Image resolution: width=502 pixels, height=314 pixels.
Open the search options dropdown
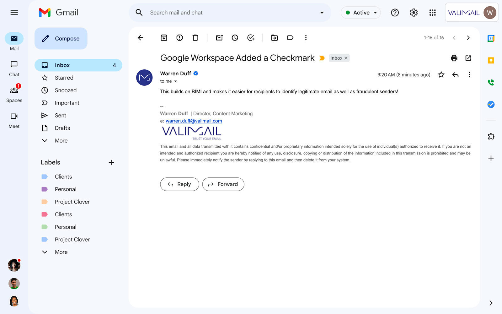click(x=322, y=13)
